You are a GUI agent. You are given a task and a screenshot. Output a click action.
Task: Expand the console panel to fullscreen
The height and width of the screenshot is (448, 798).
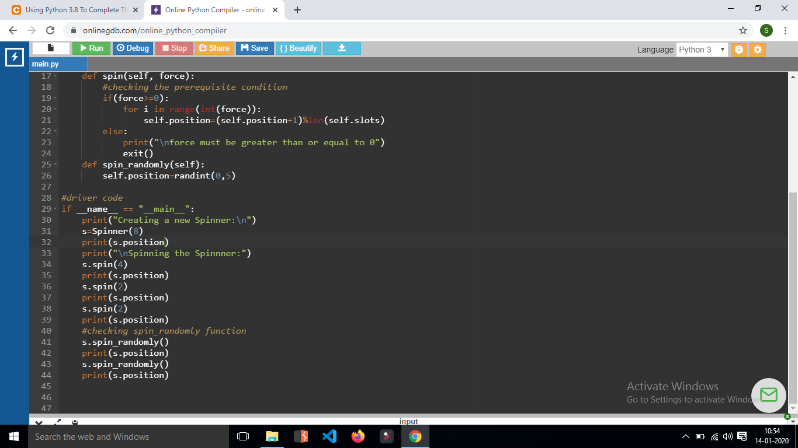click(58, 422)
